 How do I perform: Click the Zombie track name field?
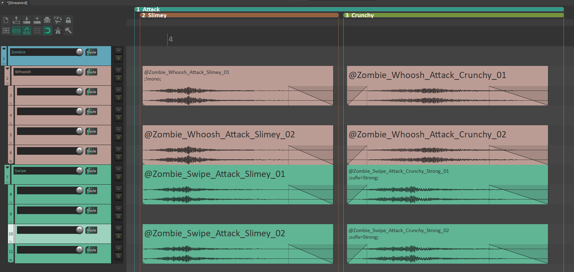43,52
